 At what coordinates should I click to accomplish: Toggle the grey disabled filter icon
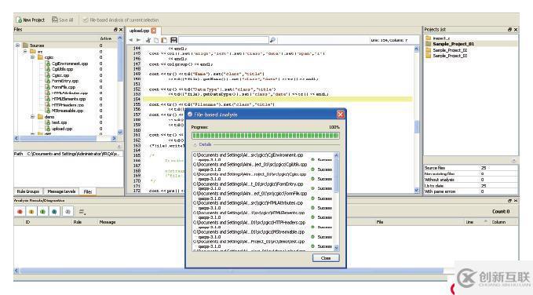pyautogui.click(x=68, y=211)
